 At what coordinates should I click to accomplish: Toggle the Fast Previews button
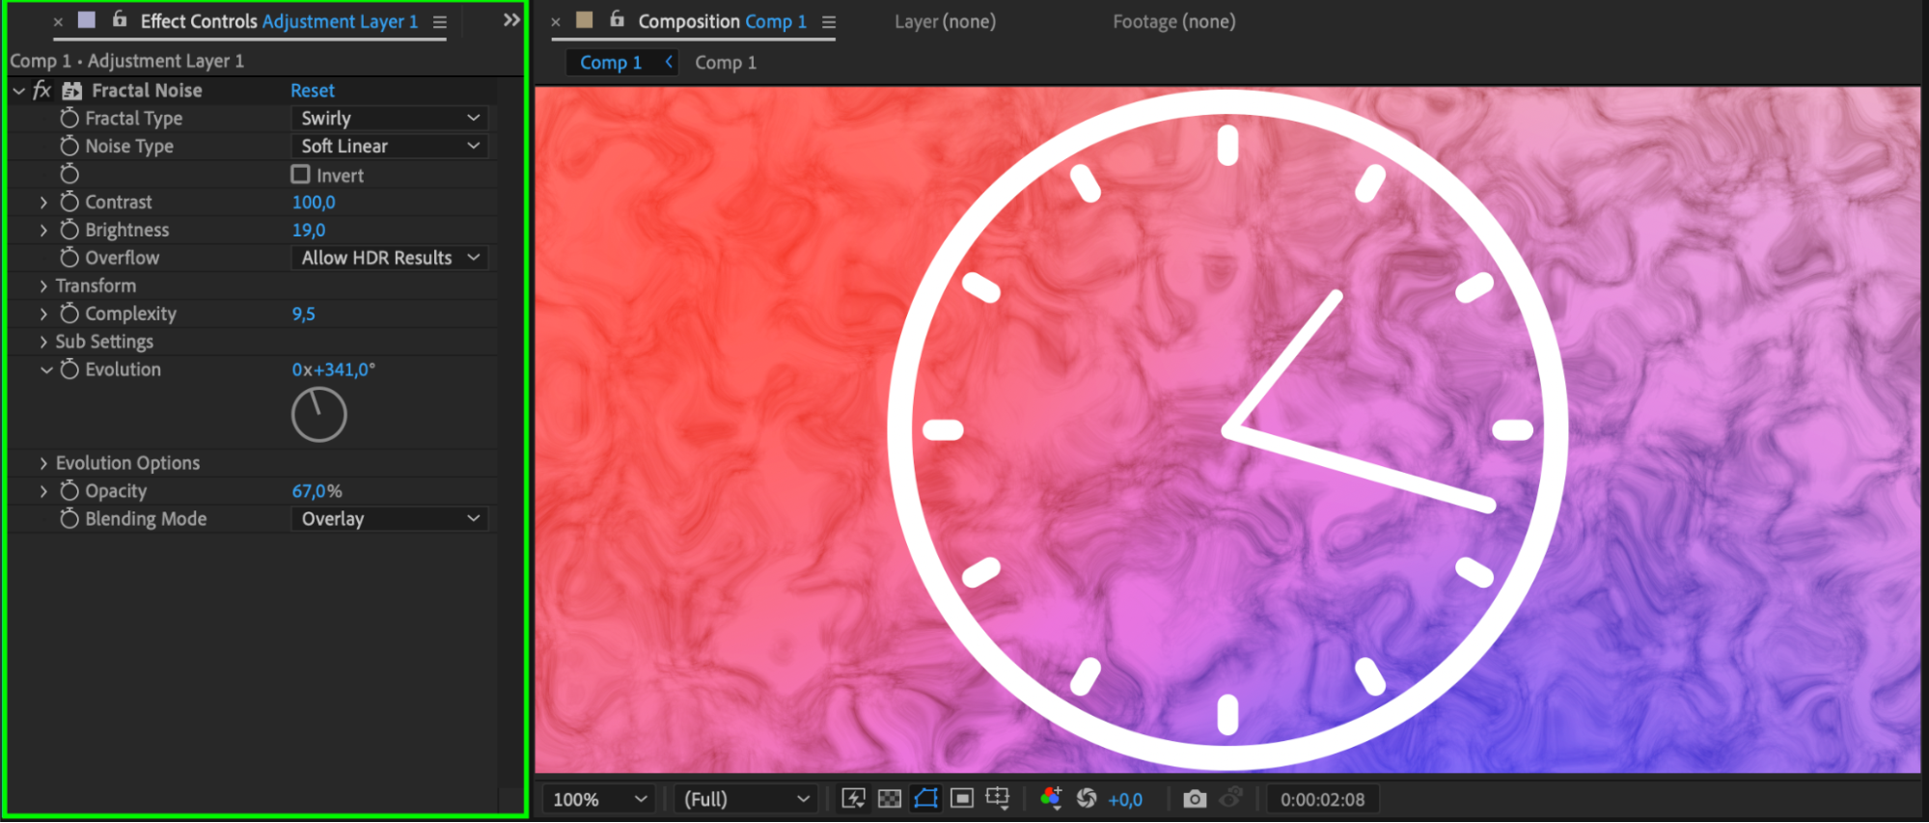click(x=853, y=799)
